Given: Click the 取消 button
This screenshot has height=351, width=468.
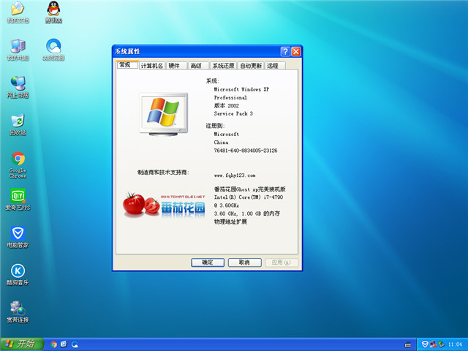Looking at the screenshot, I should point(244,263).
